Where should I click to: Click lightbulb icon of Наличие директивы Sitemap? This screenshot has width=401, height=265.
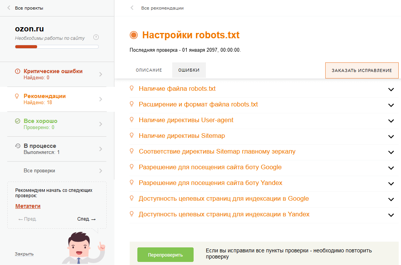[x=132, y=135]
